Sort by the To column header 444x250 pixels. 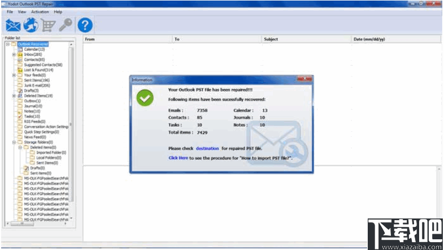click(217, 39)
